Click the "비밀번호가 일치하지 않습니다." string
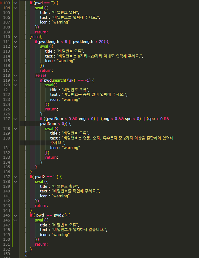The height and width of the screenshot is (258, 199). click(79, 230)
